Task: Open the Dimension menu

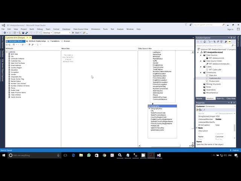Action: (96, 29)
